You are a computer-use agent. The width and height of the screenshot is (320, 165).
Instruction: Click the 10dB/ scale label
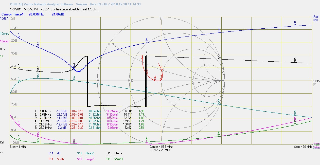(x=4, y=19)
